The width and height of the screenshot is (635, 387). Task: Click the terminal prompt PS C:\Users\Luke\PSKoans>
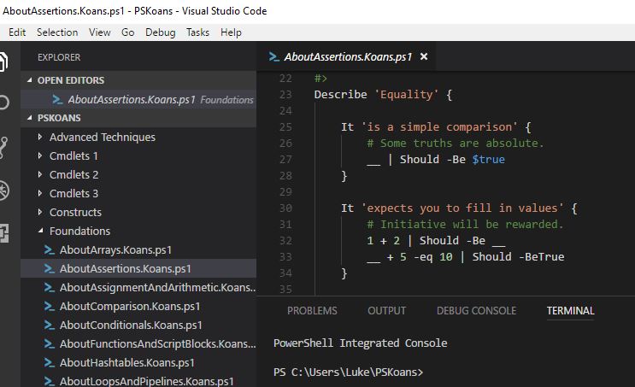(349, 372)
